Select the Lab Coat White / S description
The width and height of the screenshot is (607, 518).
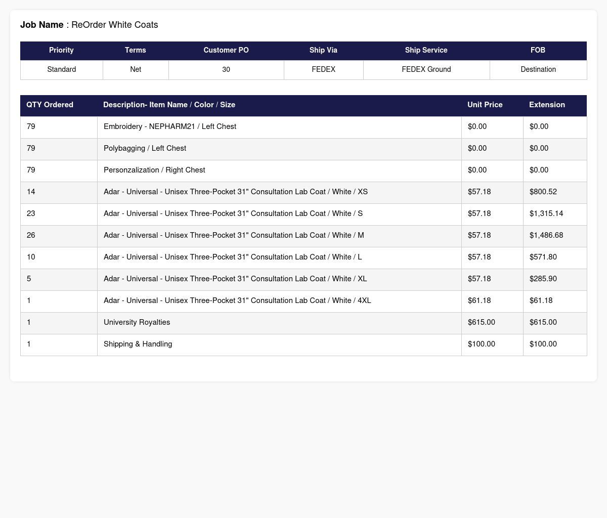(x=233, y=213)
